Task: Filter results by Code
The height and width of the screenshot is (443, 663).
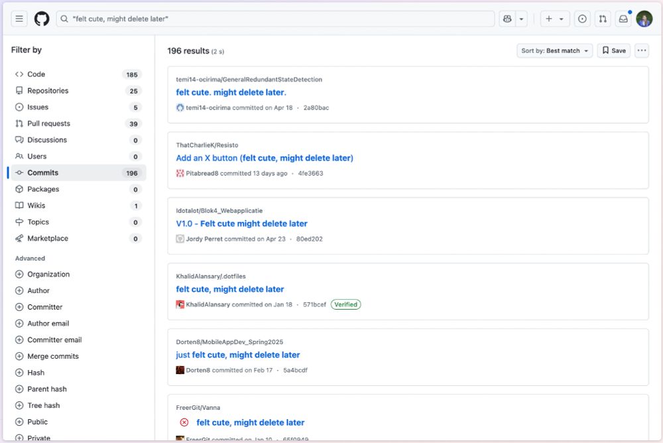Action: pyautogui.click(x=78, y=74)
